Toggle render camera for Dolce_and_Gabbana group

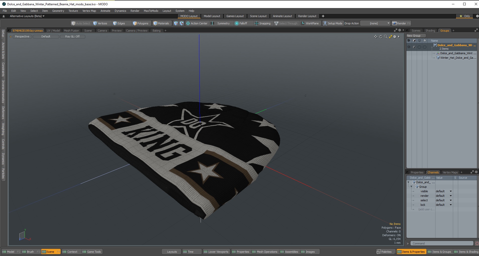tap(414, 47)
